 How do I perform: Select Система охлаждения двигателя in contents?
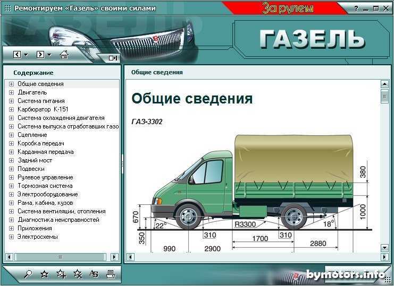(61, 118)
